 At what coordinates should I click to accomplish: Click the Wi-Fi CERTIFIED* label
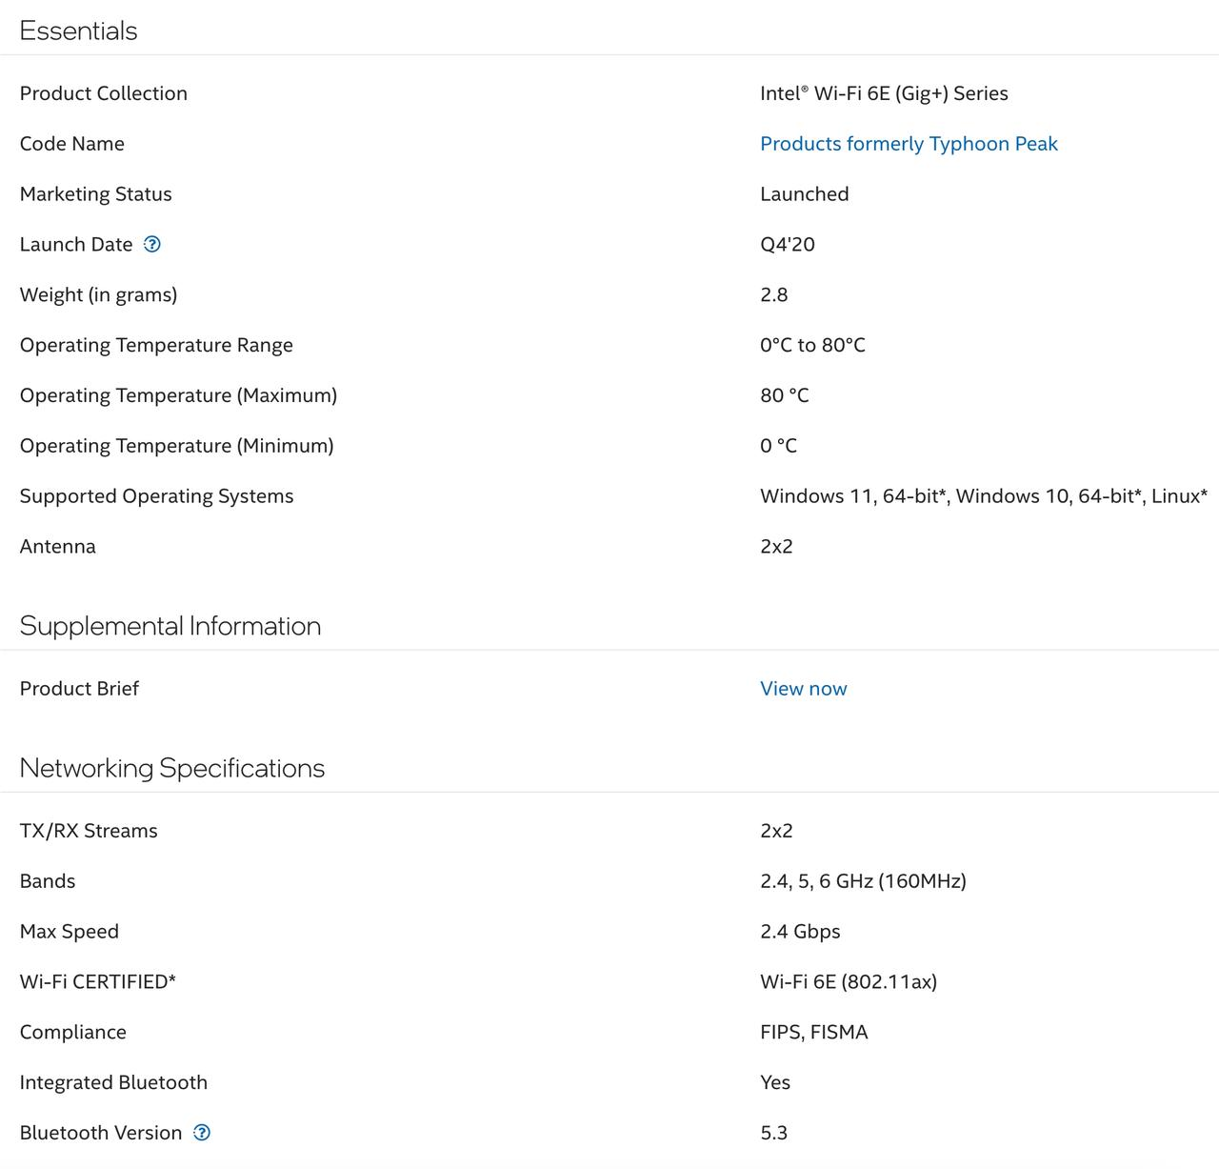click(x=97, y=982)
